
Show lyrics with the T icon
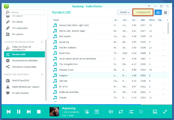click(x=97, y=112)
